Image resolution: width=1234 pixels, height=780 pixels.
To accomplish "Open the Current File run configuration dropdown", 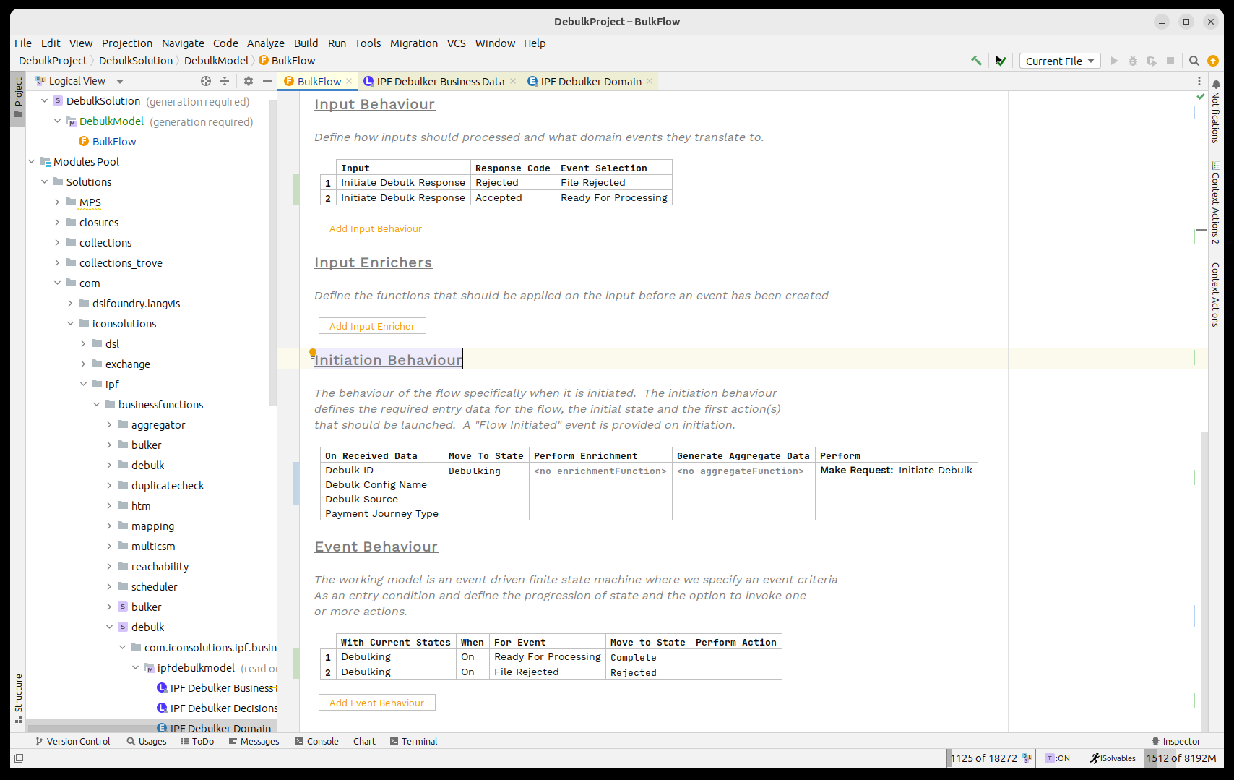I will (1059, 61).
